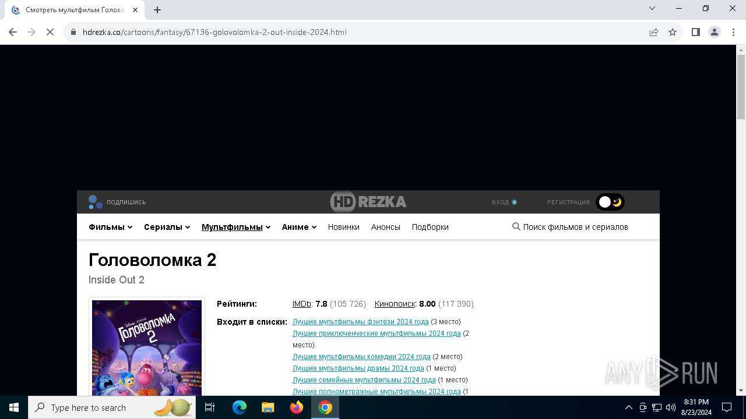Focus the Поиск фильмов и сериалов field
Image resolution: width=746 pixels, height=419 pixels.
click(x=575, y=227)
